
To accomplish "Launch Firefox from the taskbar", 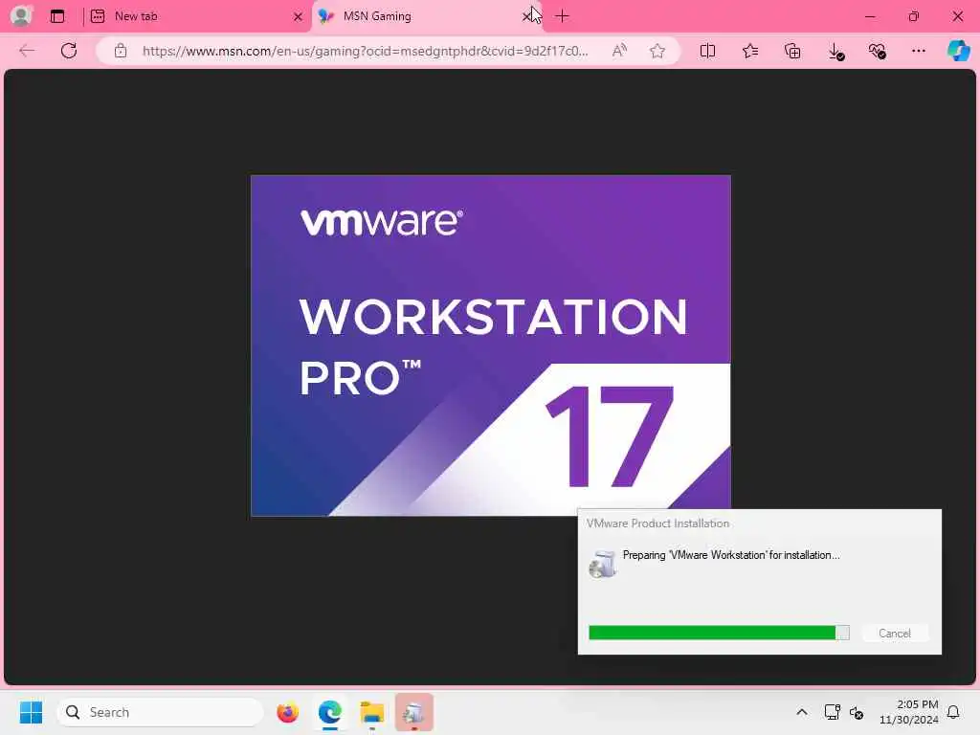I will coord(287,712).
